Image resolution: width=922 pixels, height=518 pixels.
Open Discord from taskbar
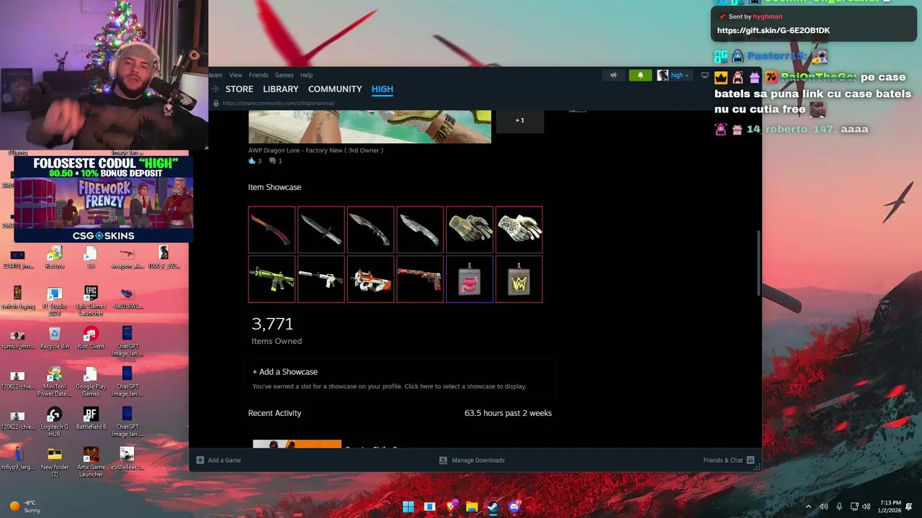point(514,506)
